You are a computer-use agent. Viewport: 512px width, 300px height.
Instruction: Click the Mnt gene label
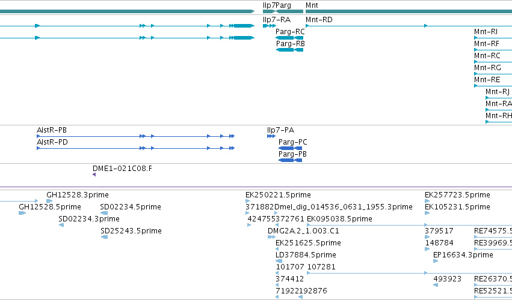(312, 5)
